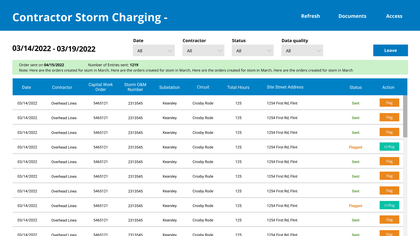Image resolution: width=420 pixels, height=236 pixels.
Task: Click Kearsley substation in the first row
Action: point(170,103)
